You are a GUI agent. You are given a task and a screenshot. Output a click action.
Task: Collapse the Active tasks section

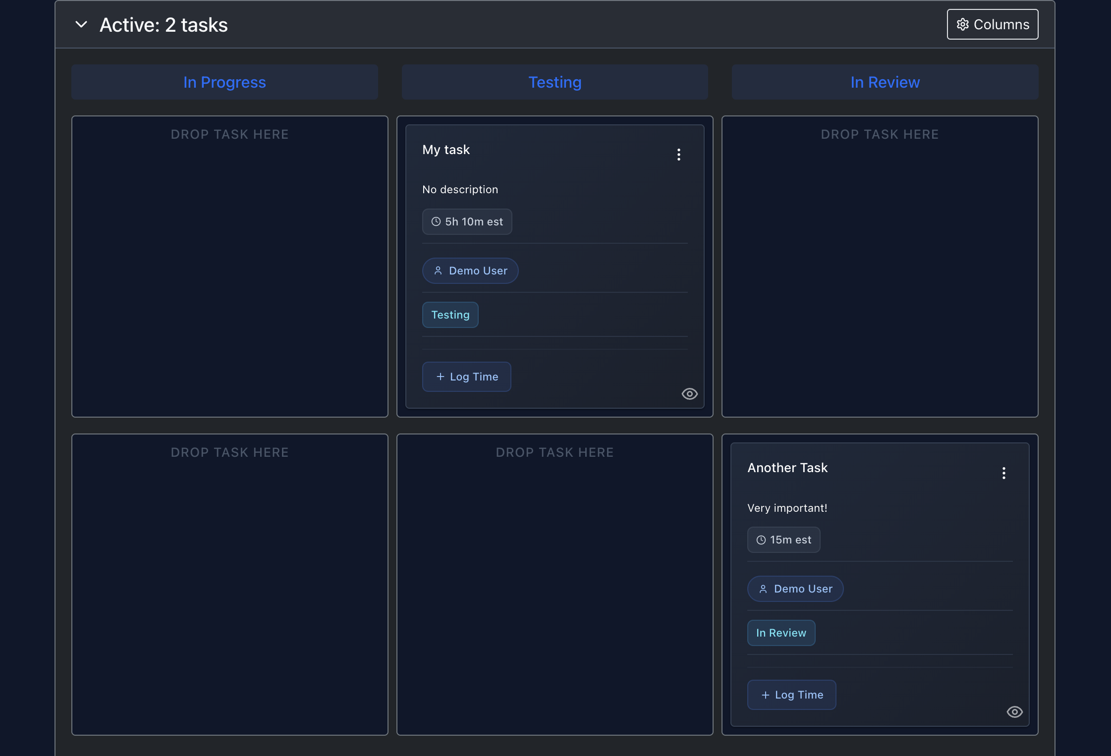82,24
